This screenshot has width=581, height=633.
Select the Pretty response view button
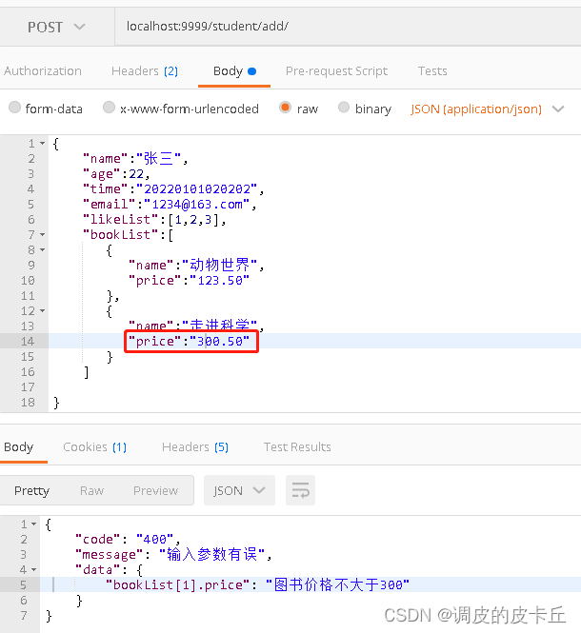(x=32, y=490)
